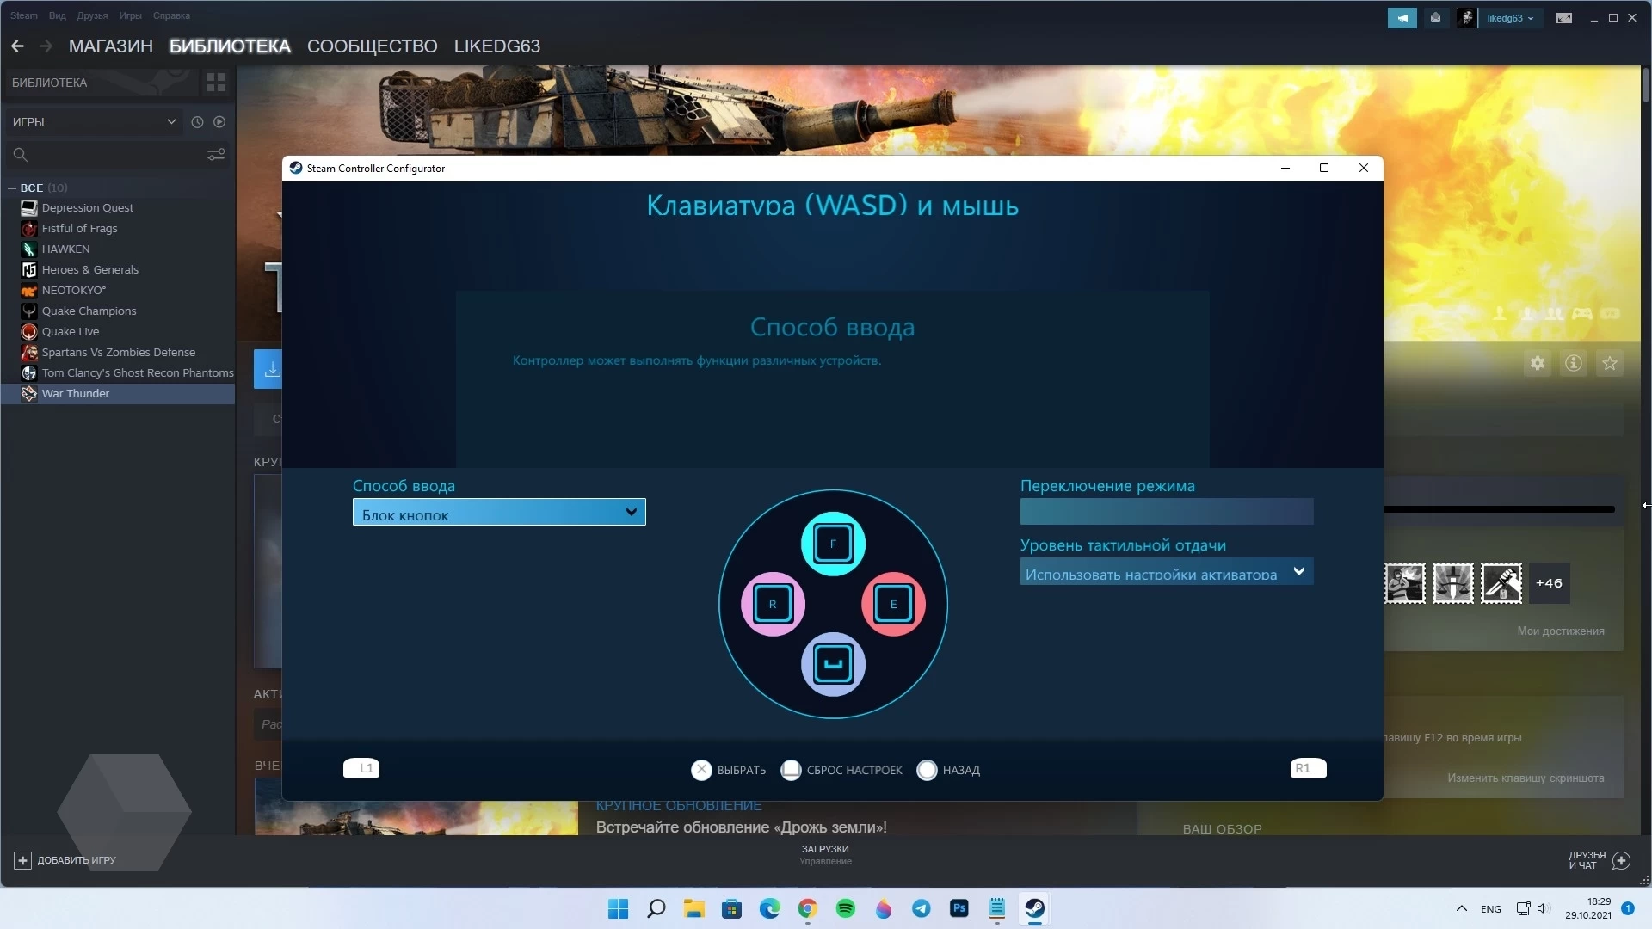Click the НАЗАД button to go back
Image resolution: width=1652 pixels, height=929 pixels.
(946, 769)
